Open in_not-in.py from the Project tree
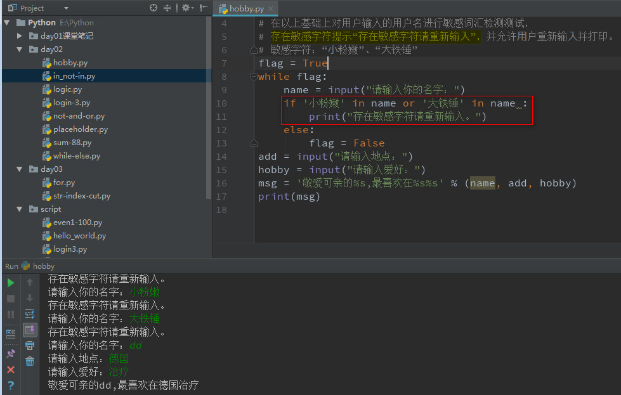The height and width of the screenshot is (395, 621). [x=74, y=76]
